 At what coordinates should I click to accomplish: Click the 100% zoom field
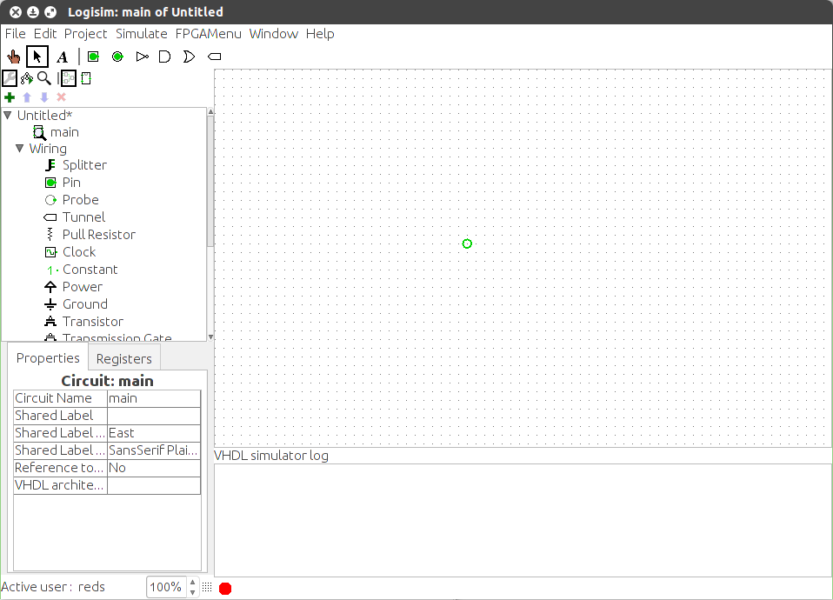coord(166,587)
